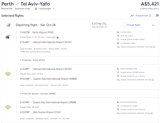Click the Lie flat seat icon
The height and width of the screenshot is (123, 160).
[118, 32]
